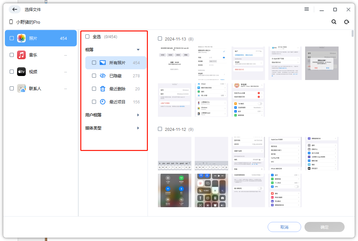
Task: Collapse the 相簿 section
Action: pyautogui.click(x=138, y=49)
